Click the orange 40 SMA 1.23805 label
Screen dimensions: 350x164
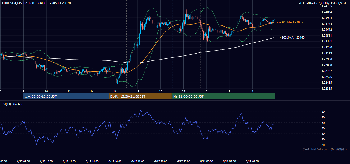point(290,22)
